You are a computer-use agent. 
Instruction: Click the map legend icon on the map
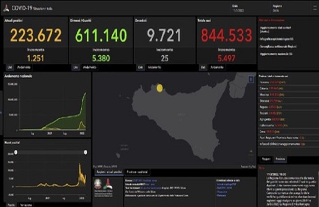pyautogui.click(x=251, y=79)
